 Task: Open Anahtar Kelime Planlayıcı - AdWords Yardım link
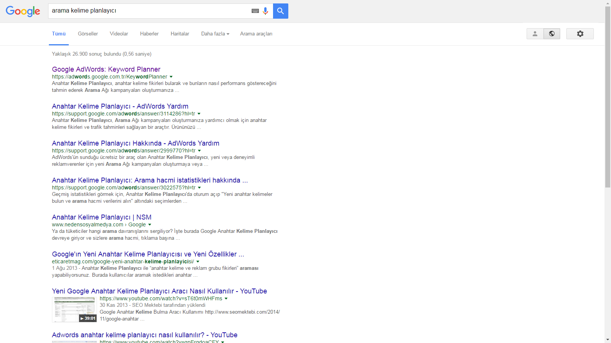click(x=120, y=106)
